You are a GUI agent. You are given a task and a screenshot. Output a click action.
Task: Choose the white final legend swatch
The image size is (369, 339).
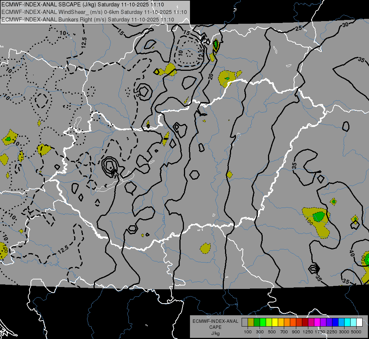[359, 322]
